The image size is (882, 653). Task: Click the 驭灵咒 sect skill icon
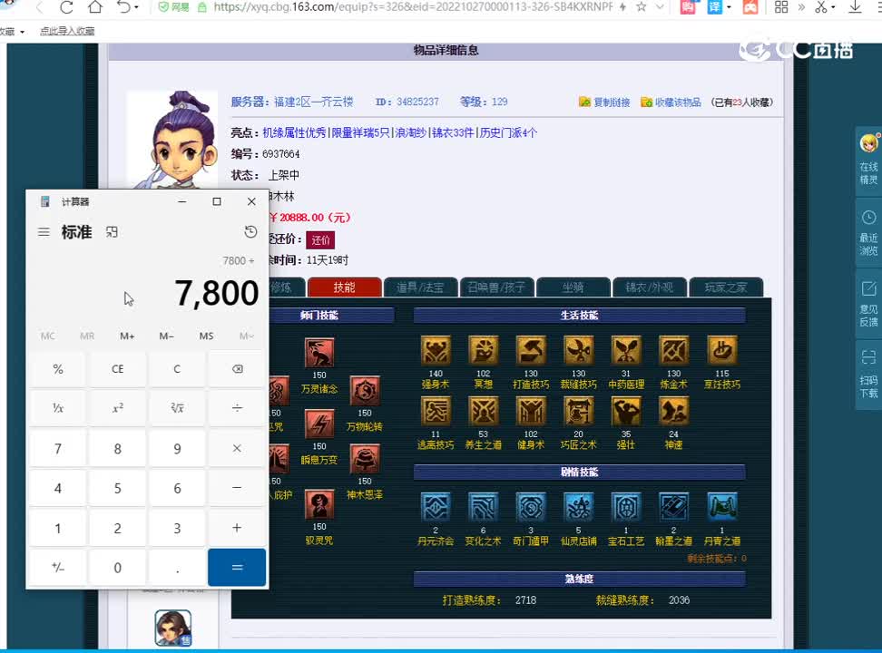319,504
